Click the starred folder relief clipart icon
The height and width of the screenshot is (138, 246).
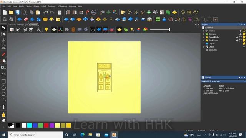(x=58, y=20)
